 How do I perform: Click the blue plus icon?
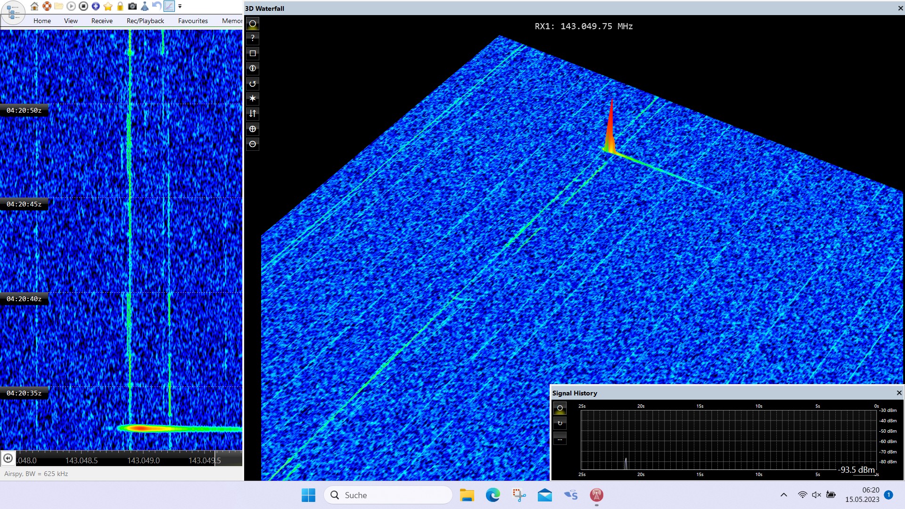96,6
